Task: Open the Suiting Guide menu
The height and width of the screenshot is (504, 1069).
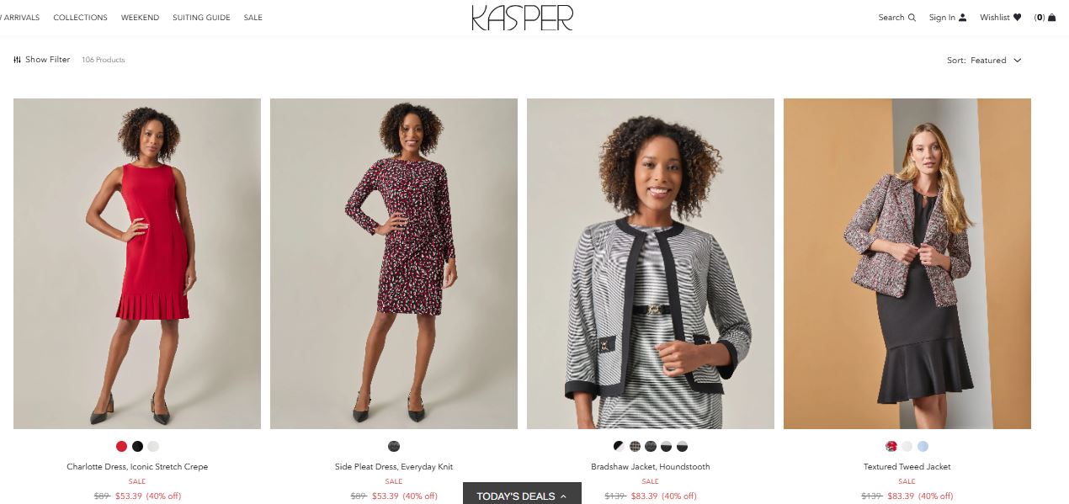Action: (201, 18)
